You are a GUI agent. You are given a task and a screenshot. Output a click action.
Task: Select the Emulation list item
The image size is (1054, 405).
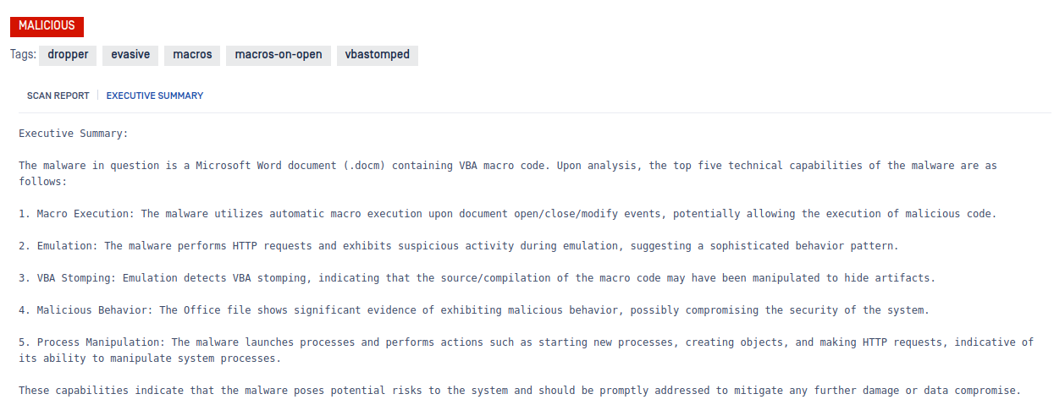tap(458, 246)
